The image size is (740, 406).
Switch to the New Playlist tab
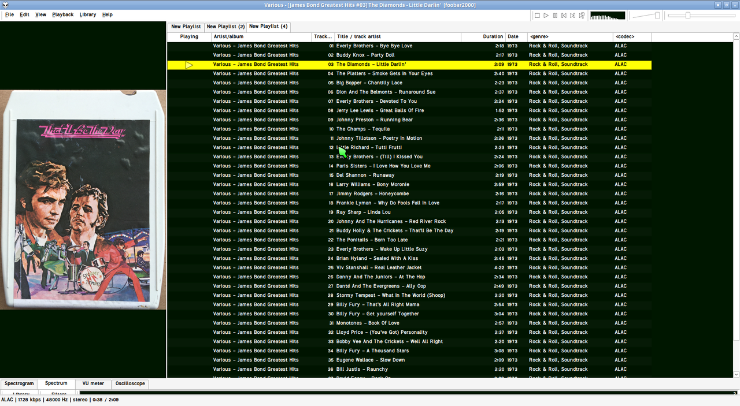point(186,27)
